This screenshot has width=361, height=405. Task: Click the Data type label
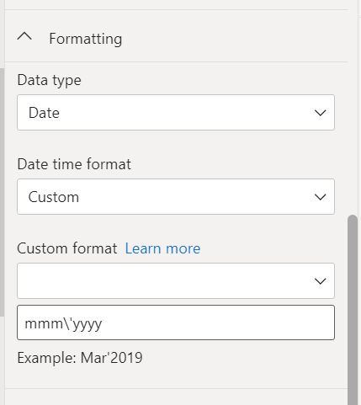[50, 80]
